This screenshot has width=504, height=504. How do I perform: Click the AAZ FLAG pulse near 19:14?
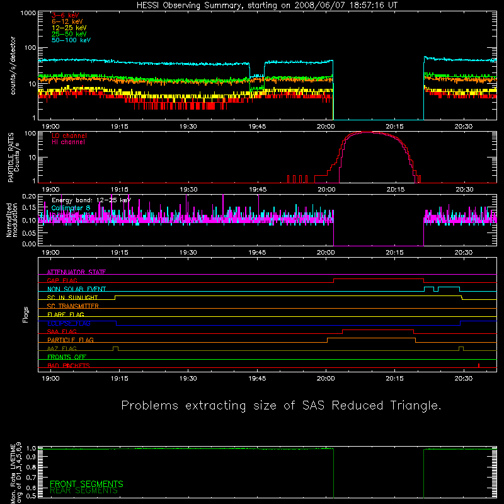click(116, 348)
